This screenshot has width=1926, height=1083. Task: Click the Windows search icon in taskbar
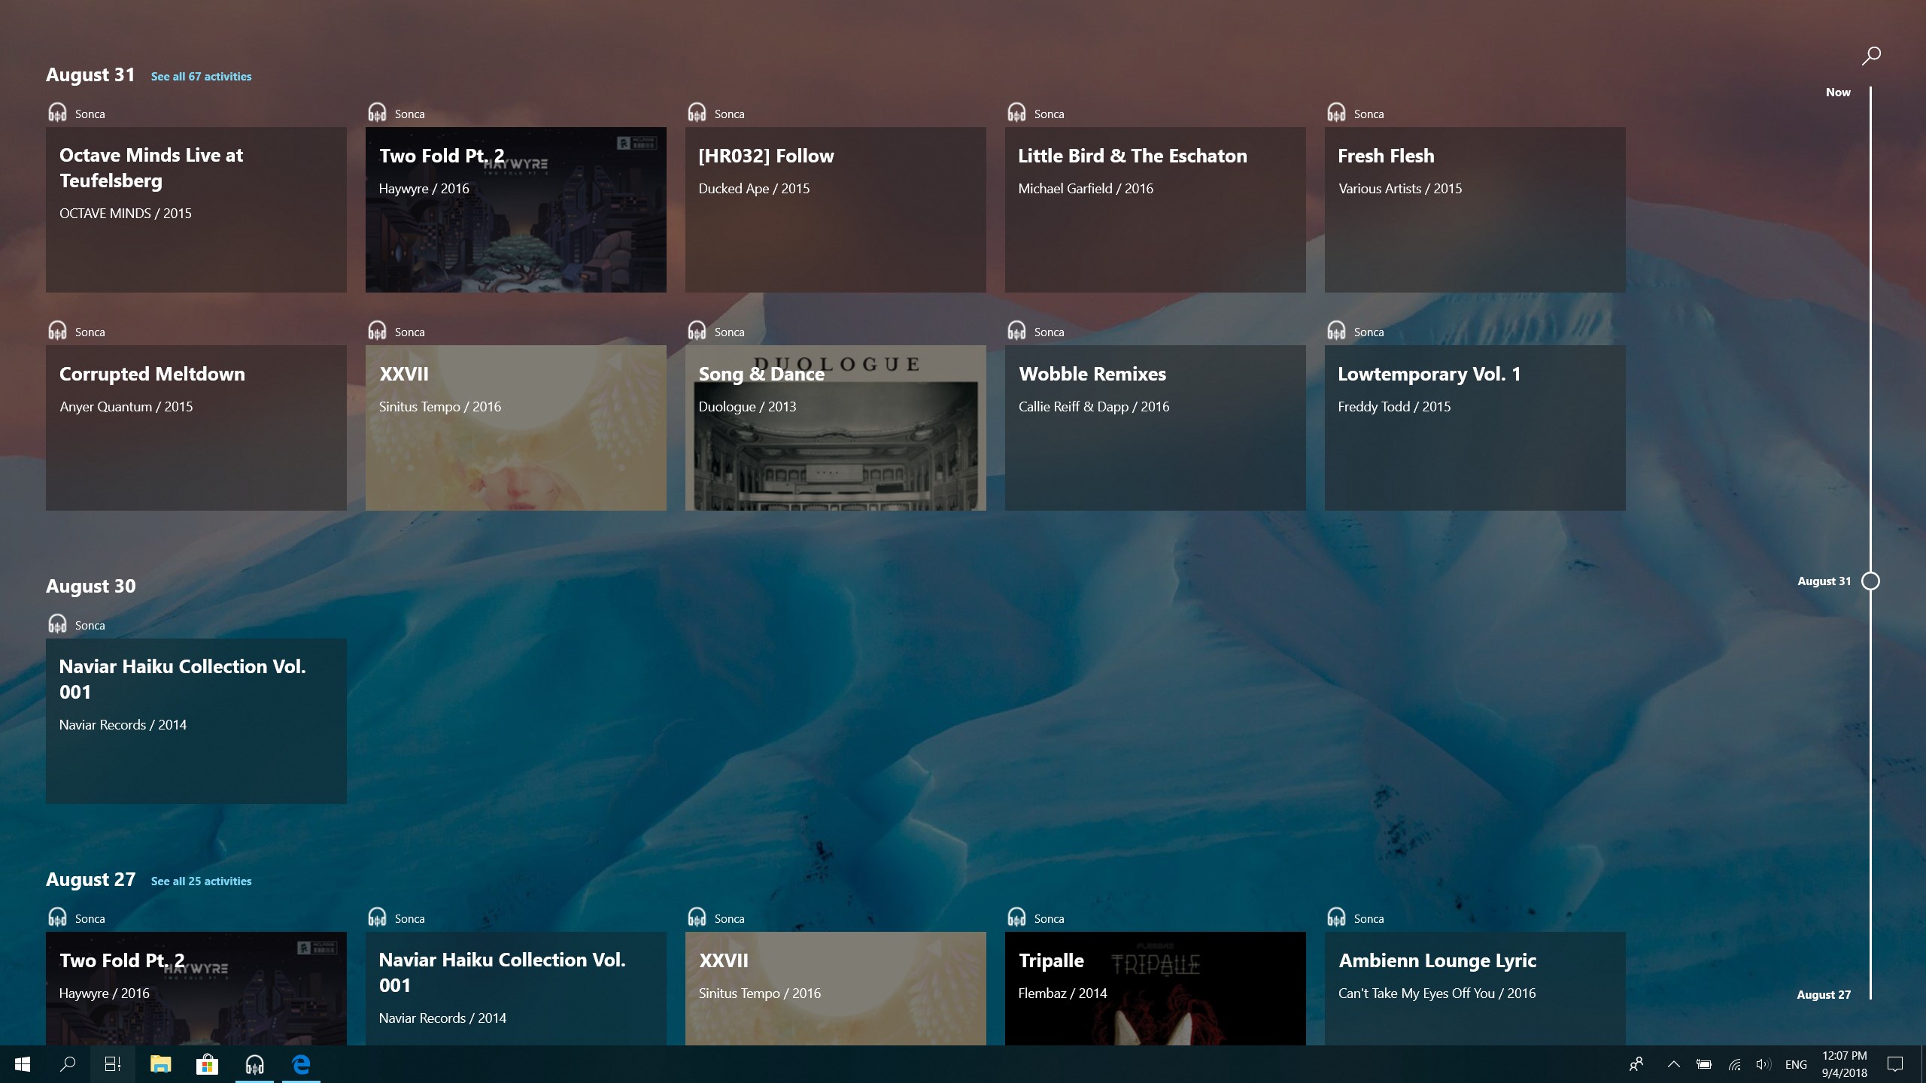coord(68,1064)
